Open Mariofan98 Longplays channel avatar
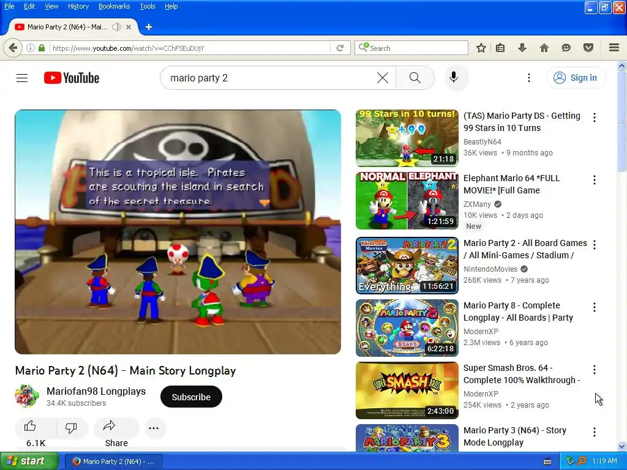Screen dimensions: 627x470 coord(27,396)
